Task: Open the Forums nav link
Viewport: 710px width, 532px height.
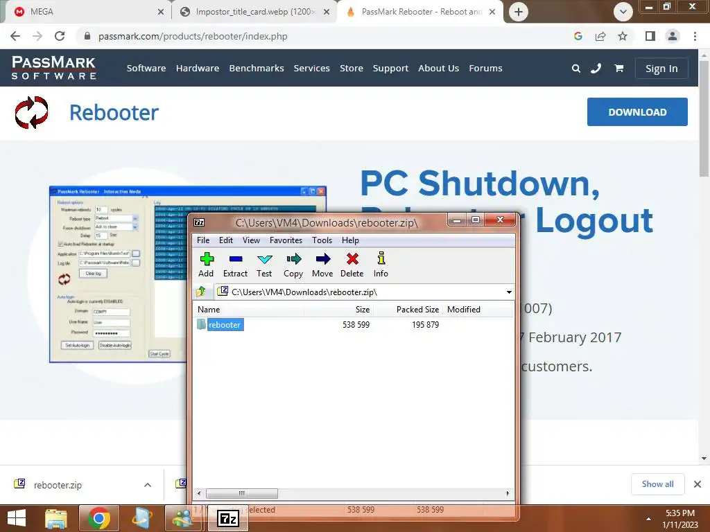Action: tap(485, 69)
